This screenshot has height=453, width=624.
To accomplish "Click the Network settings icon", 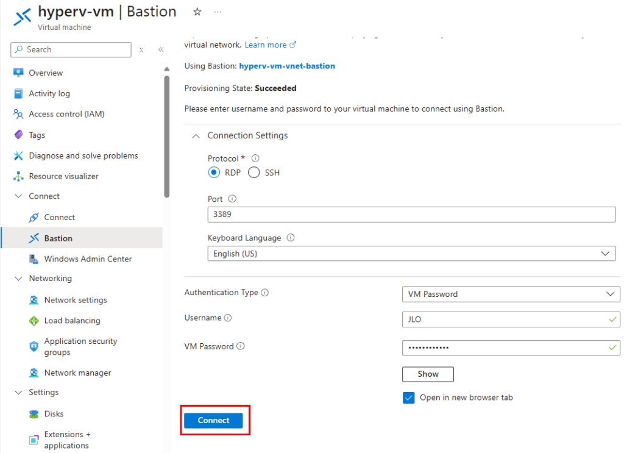I will click(x=34, y=300).
